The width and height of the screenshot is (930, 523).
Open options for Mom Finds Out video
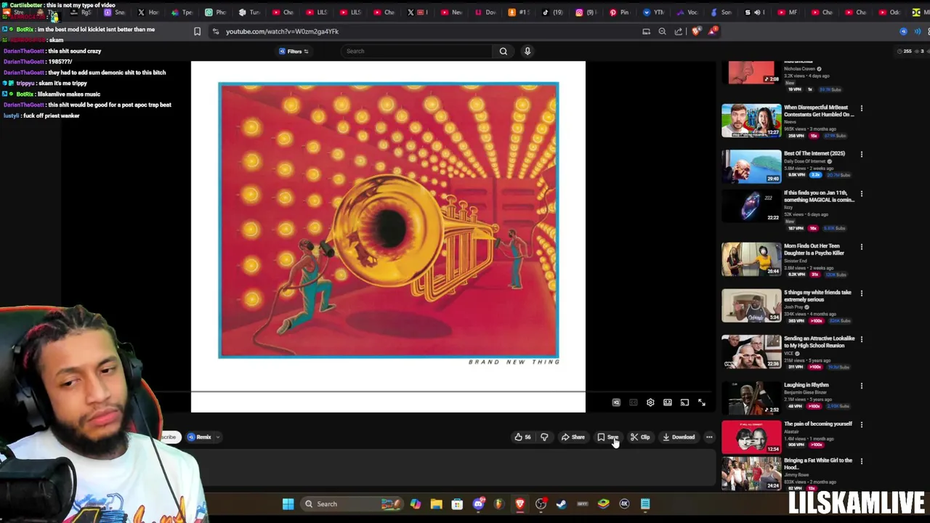pyautogui.click(x=862, y=246)
